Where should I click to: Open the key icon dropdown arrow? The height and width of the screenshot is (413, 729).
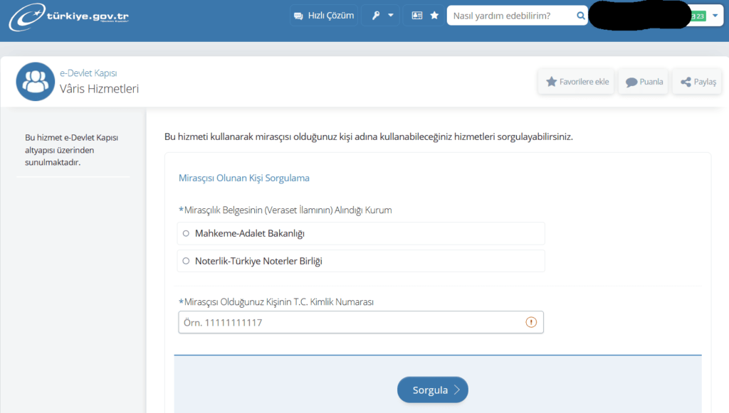[x=388, y=14]
